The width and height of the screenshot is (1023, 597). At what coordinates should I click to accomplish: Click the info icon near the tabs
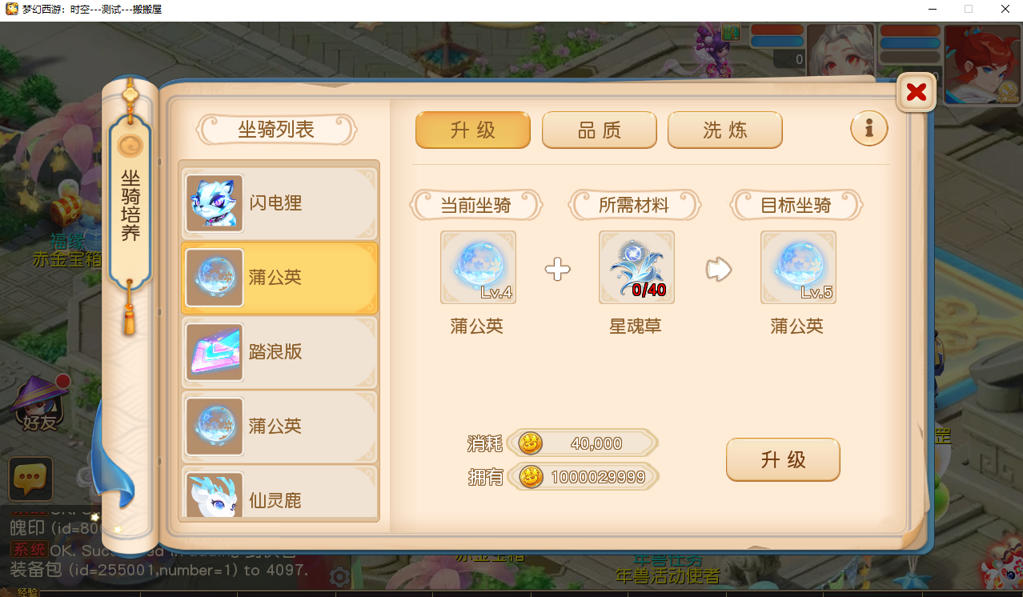[869, 128]
